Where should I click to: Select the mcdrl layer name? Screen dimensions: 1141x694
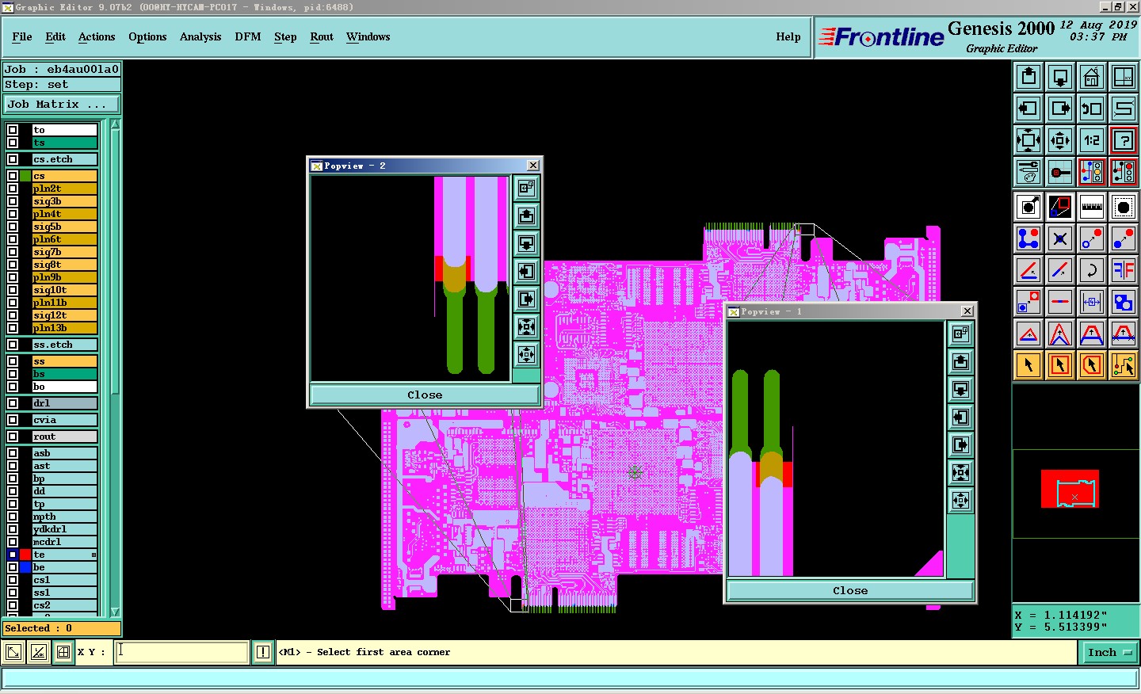65,542
